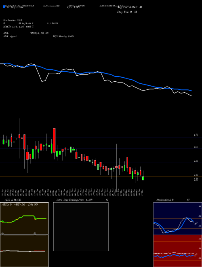Viewport: 202px width, 267px height.
Task: Click the last green candlestick for 11 Dec
Action: pyautogui.click(x=143, y=178)
